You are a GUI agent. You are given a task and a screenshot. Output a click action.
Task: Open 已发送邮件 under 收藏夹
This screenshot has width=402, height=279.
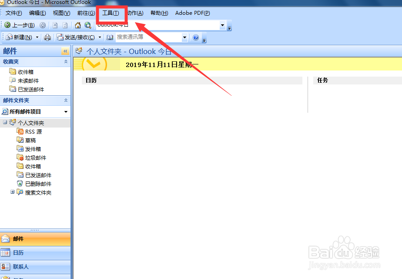click(27, 89)
